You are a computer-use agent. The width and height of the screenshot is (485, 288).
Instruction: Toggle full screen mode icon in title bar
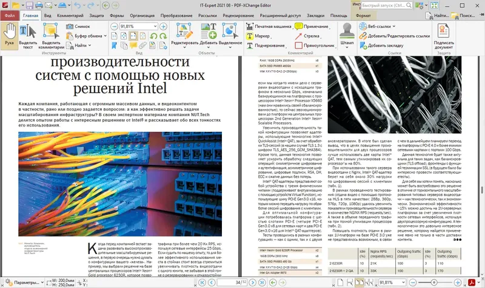point(435,5)
